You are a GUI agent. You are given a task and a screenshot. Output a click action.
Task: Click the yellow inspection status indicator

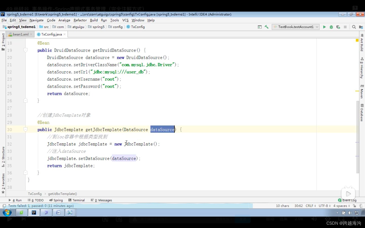[x=357, y=40]
